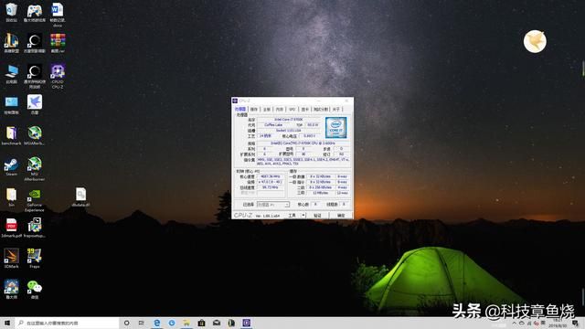
Task: Launch the CPUID CPU-Z desktop shortcut
Action: click(58, 76)
